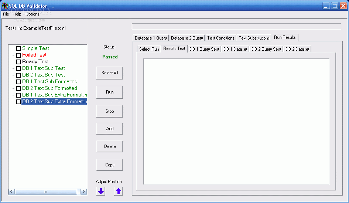Select the DB 1 Text Sub Extra Formatting item
Viewport: 349px width, 203px height.
pyautogui.click(x=54, y=95)
